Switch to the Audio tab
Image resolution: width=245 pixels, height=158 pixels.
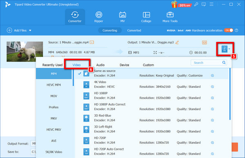pos(100,65)
